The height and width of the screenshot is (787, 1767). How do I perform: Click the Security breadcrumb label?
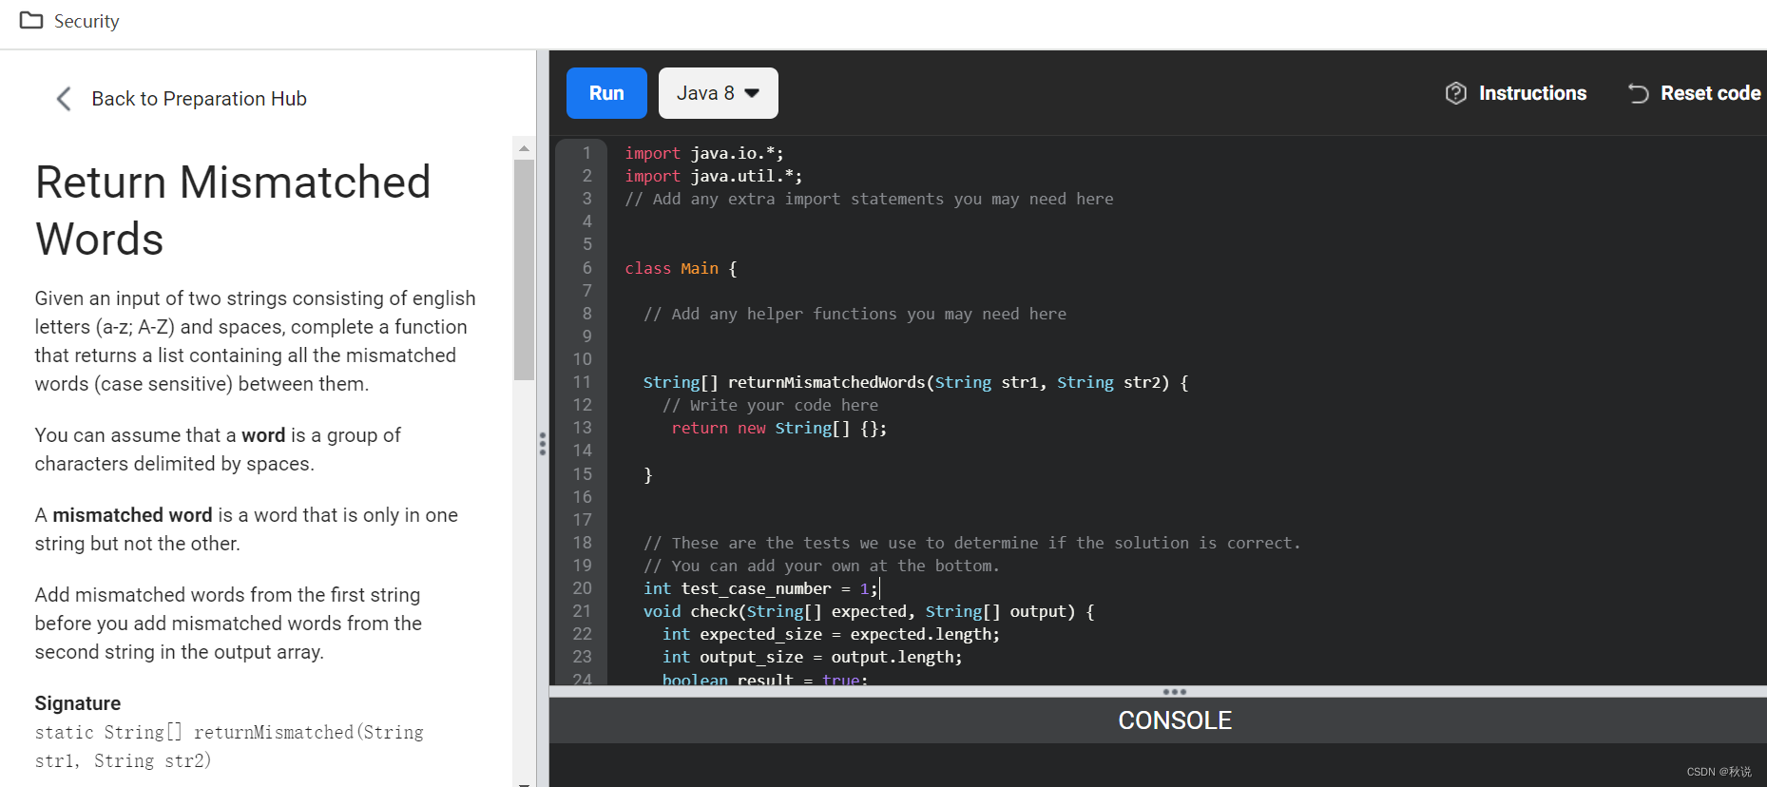(86, 21)
